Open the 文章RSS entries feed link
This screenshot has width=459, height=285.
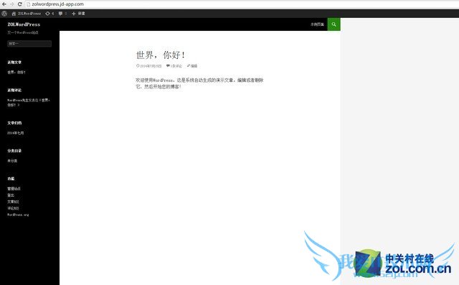(x=13, y=202)
